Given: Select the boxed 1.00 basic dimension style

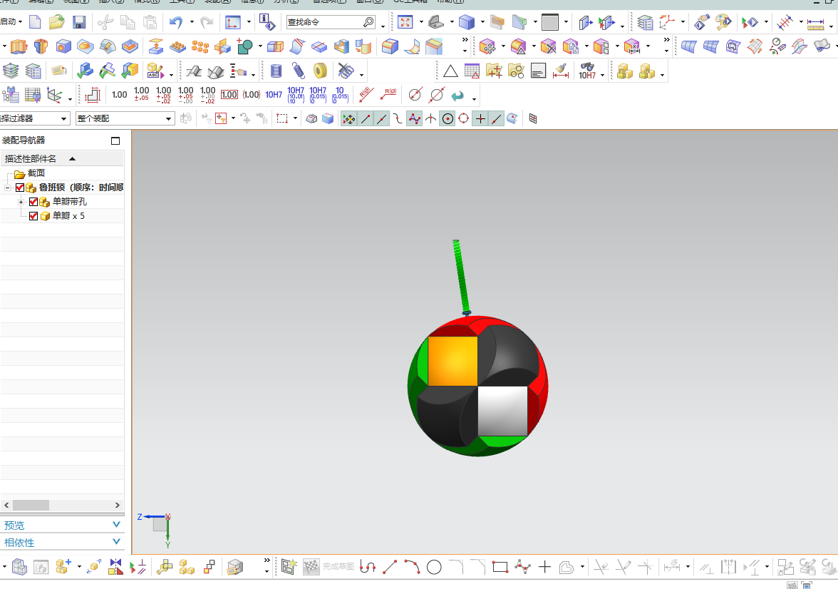Looking at the screenshot, I should [229, 95].
